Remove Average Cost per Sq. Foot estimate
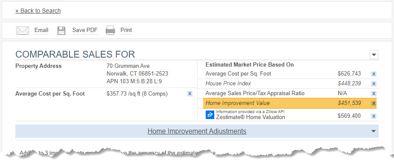This screenshot has width=394, height=160. 374,74
